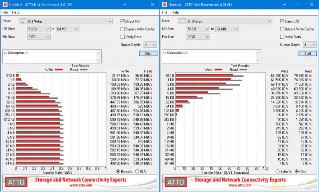The image size is (319, 192).
Task: Minimize the right ATTO window
Action: [x=284, y=4]
